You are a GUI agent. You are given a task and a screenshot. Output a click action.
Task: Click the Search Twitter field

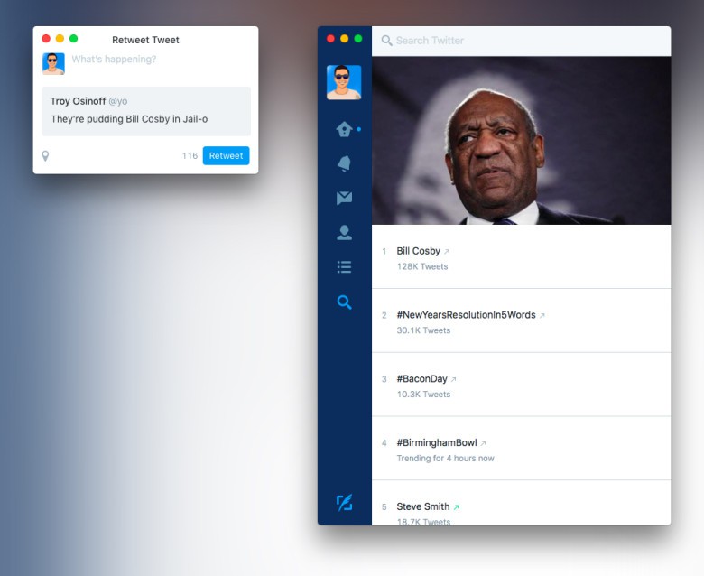[523, 41]
